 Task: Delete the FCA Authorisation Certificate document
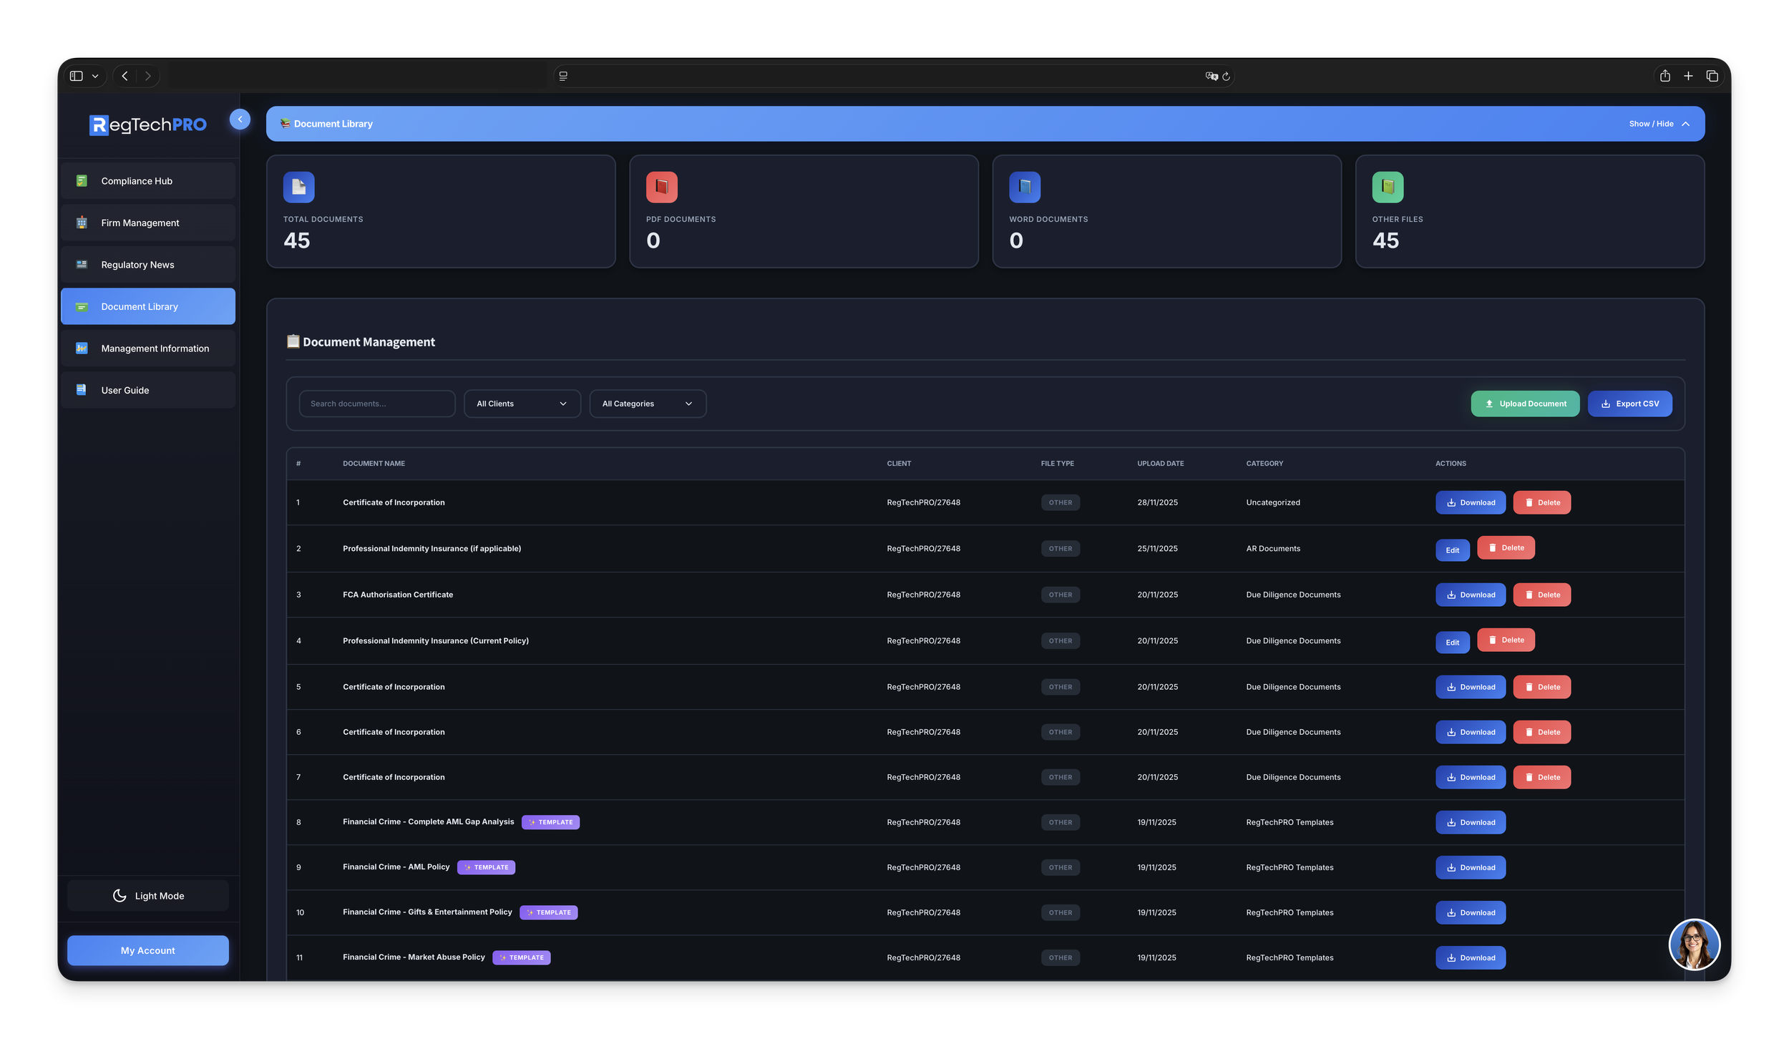point(1541,595)
